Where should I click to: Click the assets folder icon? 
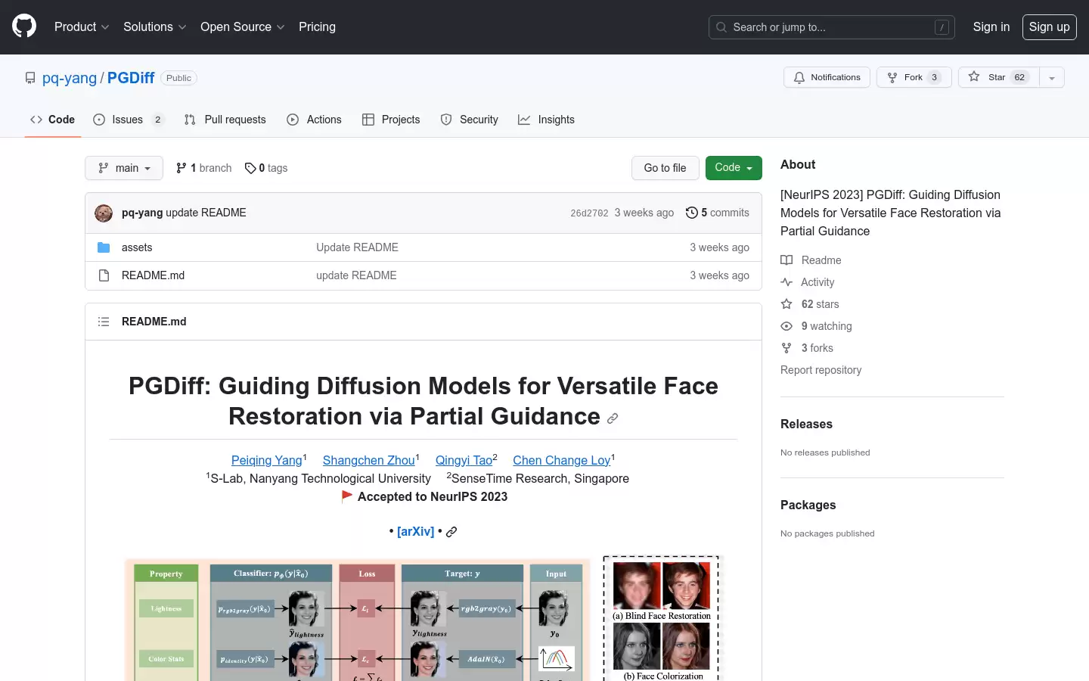(x=104, y=247)
